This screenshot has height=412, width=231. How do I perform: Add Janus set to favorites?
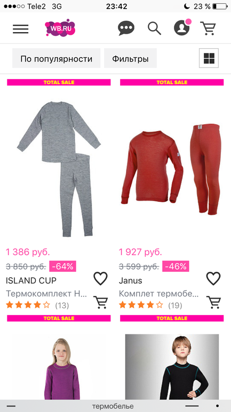point(213,279)
